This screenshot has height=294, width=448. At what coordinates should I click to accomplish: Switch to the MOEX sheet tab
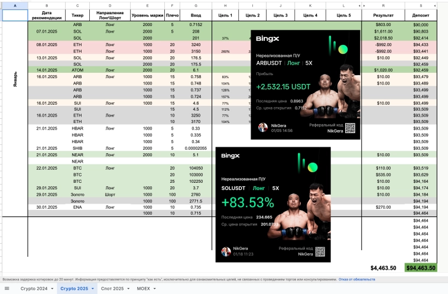click(145, 289)
